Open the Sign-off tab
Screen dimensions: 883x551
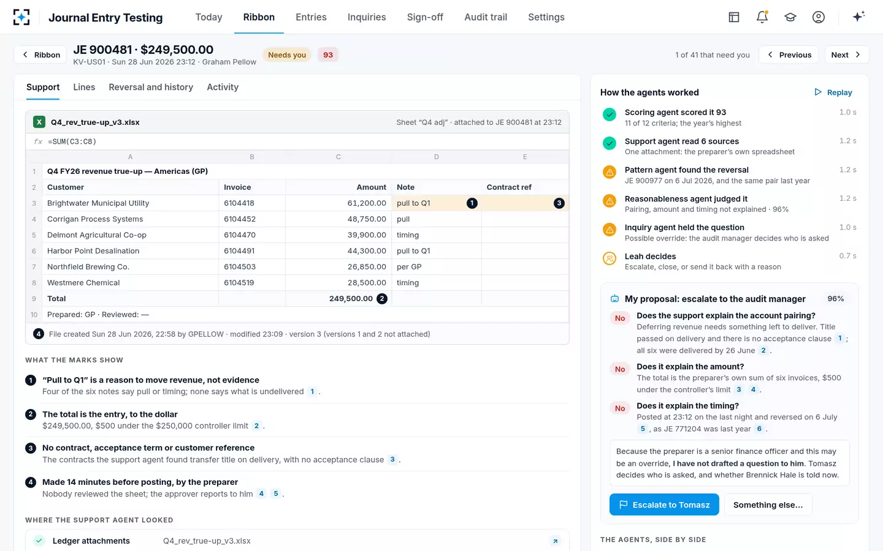point(425,17)
